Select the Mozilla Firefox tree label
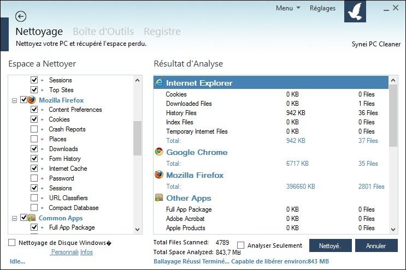 (x=61, y=100)
